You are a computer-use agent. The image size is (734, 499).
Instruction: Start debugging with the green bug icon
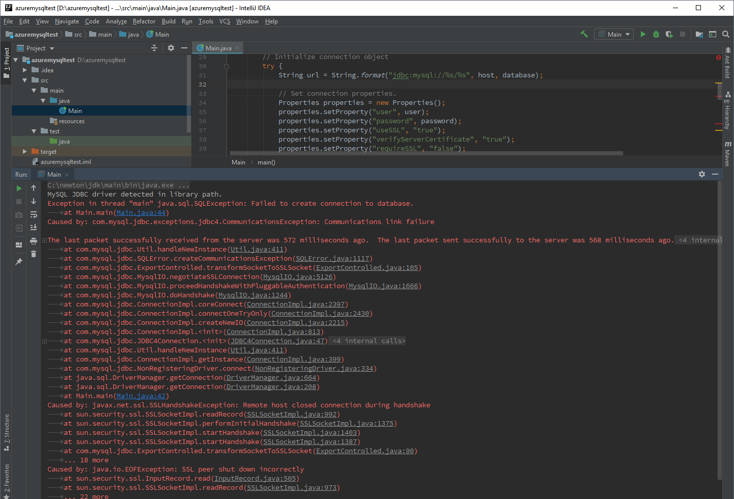coord(656,34)
